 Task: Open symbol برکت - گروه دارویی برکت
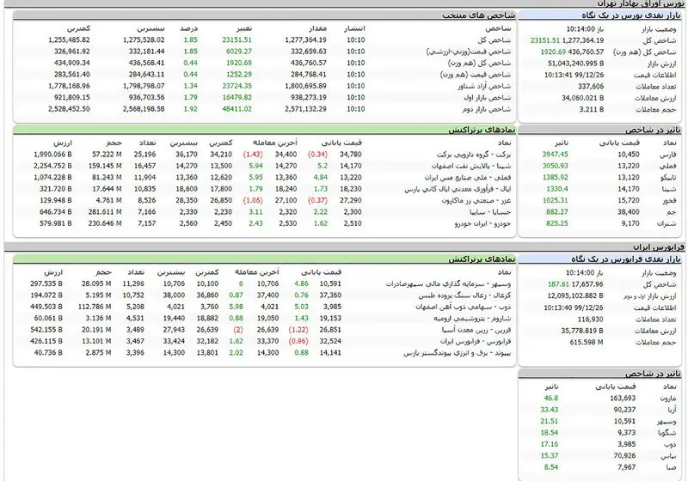[x=474, y=155]
